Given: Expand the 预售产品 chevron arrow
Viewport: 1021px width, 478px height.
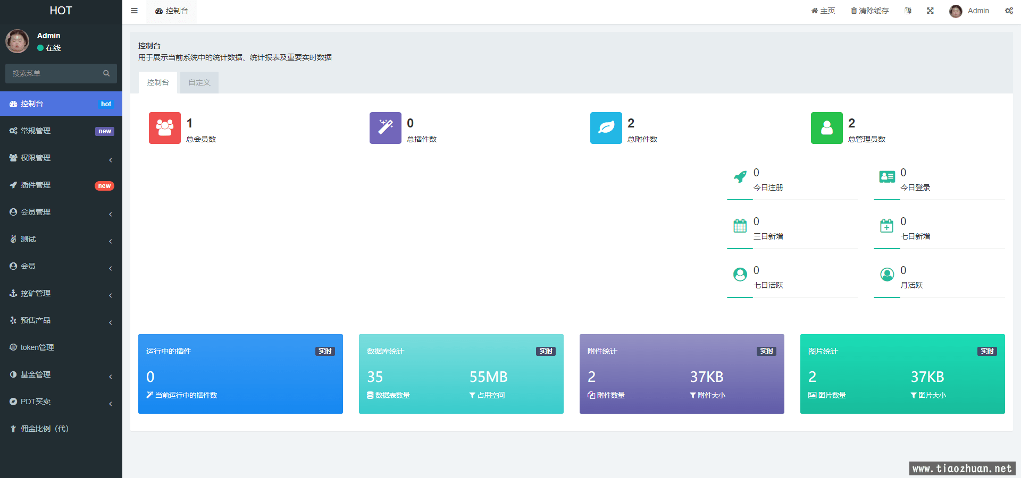Looking at the screenshot, I should click(x=111, y=322).
